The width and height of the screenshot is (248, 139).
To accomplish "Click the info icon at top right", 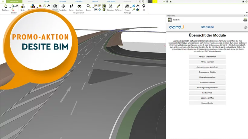I will tap(246, 2).
